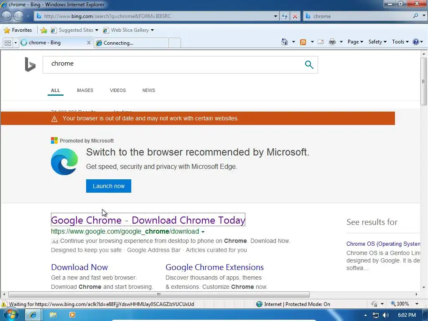Click Internet Protected Mode status text
The height and width of the screenshot is (321, 428).
coord(297,304)
